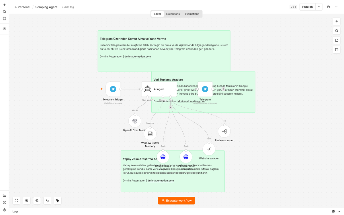Click the Telegram Üzerinden Komut Alma heading
344x215 pixels.
(133, 39)
